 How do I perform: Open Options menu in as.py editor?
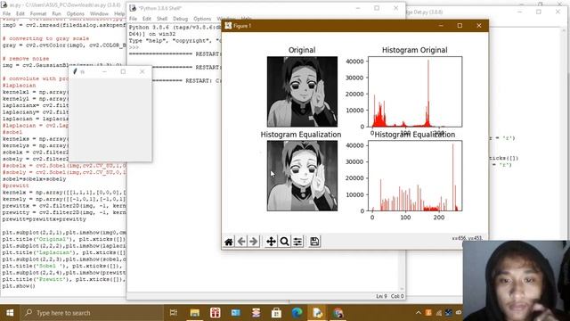(75, 14)
